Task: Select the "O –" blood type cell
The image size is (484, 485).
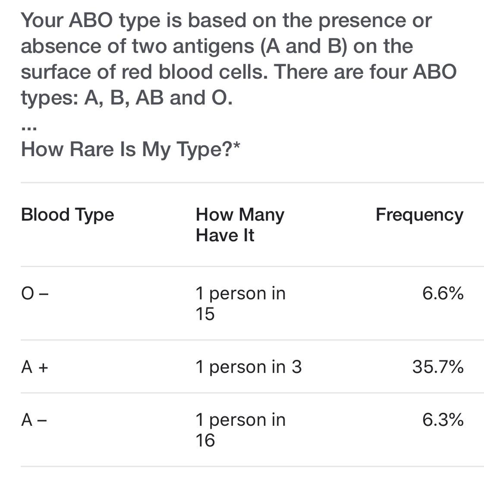Action: click(35, 294)
